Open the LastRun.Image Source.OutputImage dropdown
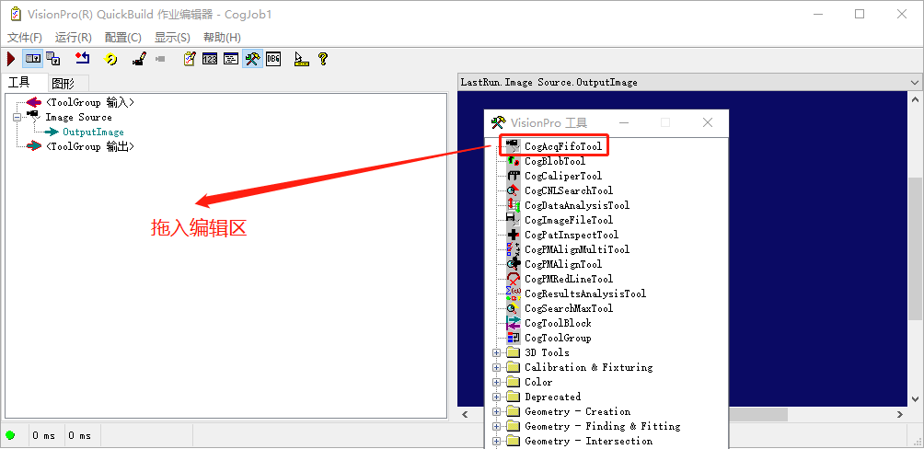Image resolution: width=924 pixels, height=449 pixels. point(915,83)
